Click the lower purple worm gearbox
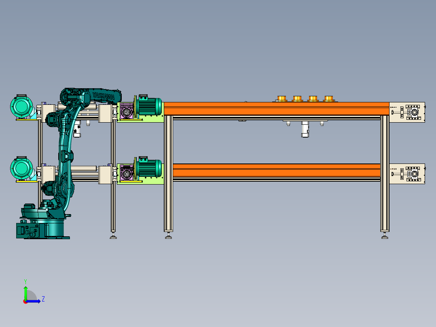The height and width of the screenshot is (327, 436). pyautogui.click(x=127, y=173)
